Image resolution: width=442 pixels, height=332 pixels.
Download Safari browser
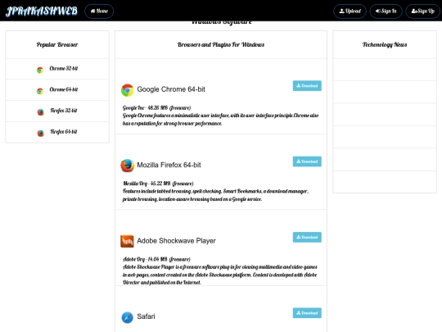tap(307, 313)
